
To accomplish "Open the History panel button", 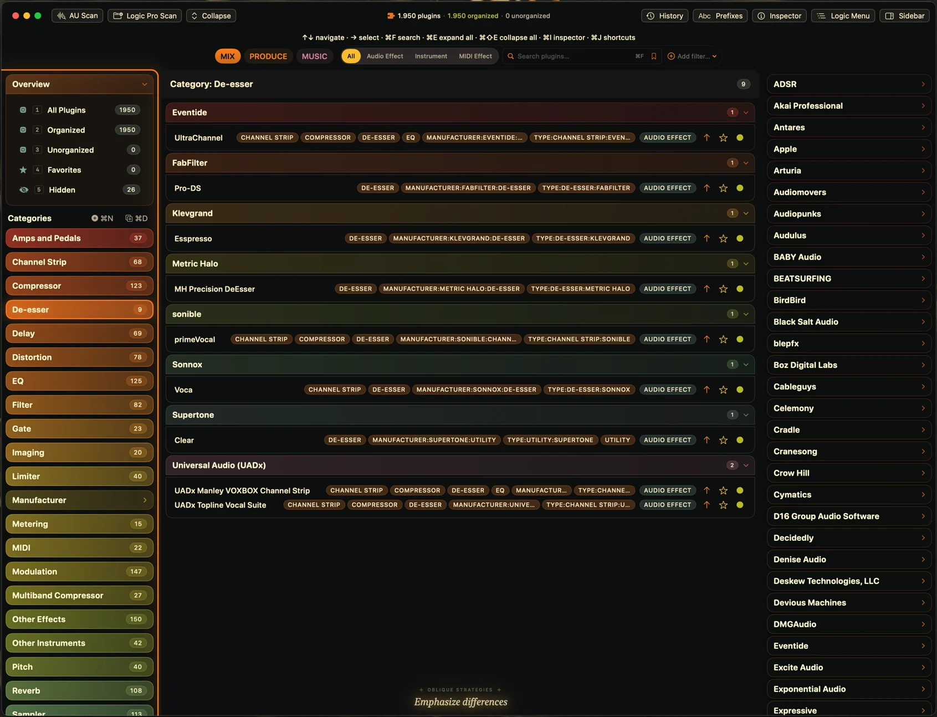I will (x=664, y=16).
